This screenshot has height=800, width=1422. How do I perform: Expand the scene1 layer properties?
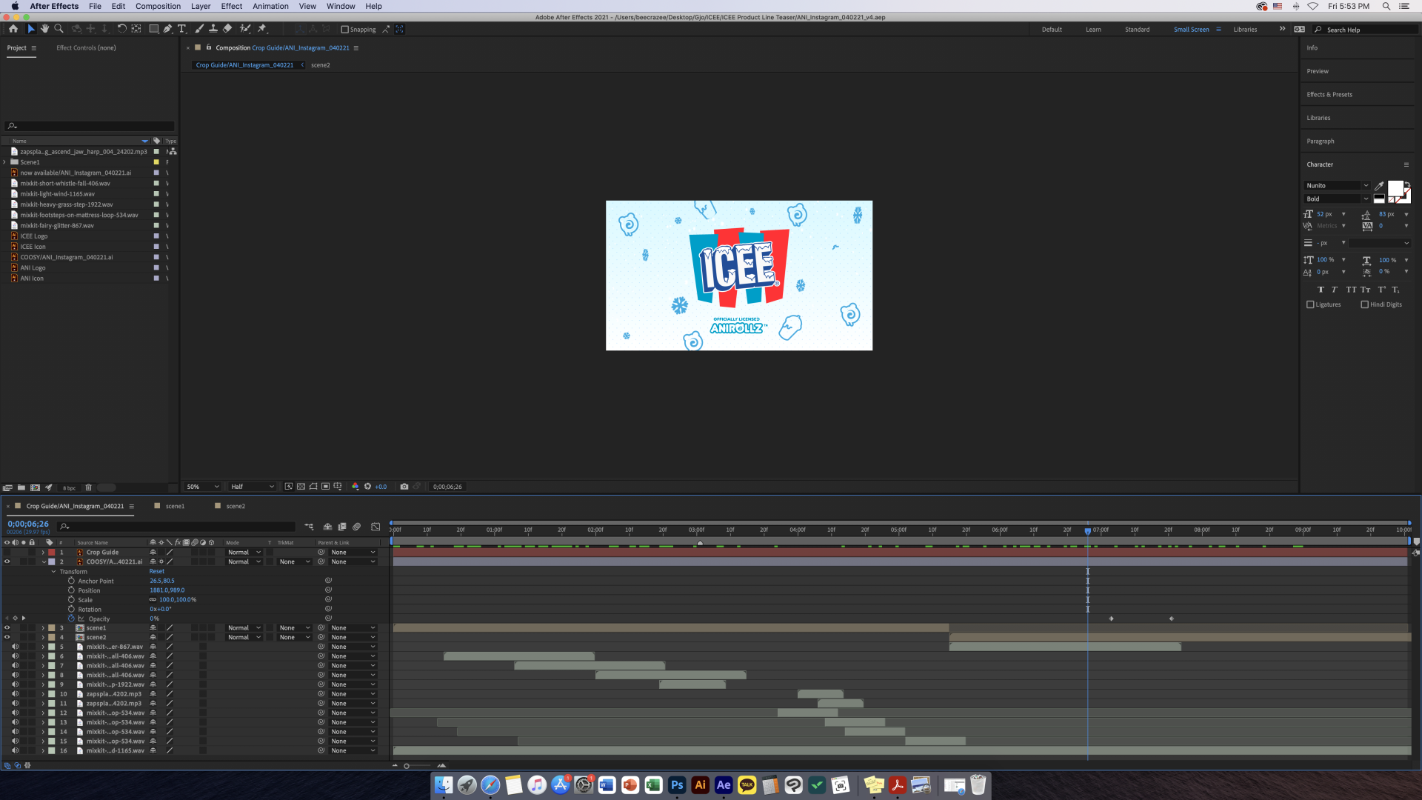click(x=43, y=627)
